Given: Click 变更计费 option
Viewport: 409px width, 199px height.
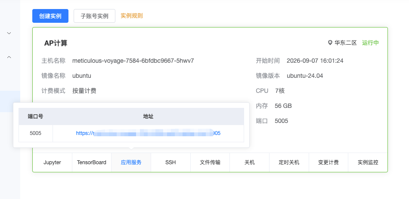Looking at the screenshot, I should point(328,162).
